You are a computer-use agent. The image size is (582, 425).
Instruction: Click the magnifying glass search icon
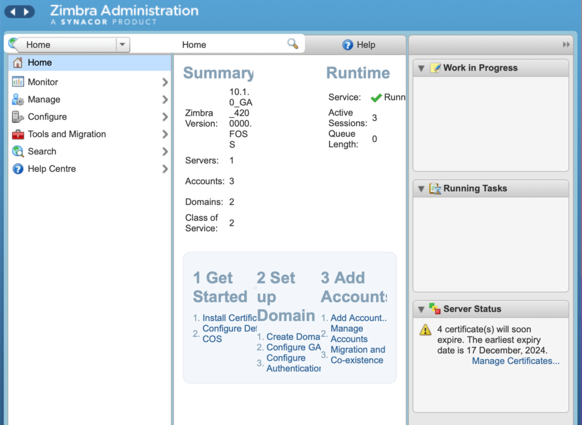pos(293,44)
